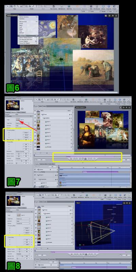Open the Active Camera dropdown in Figure 7 canvas
This screenshot has width=136, height=272.
pyautogui.click(x=81, y=107)
